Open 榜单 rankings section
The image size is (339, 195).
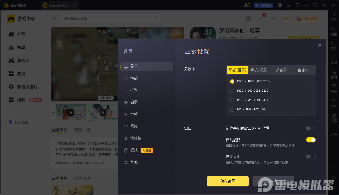[17, 47]
